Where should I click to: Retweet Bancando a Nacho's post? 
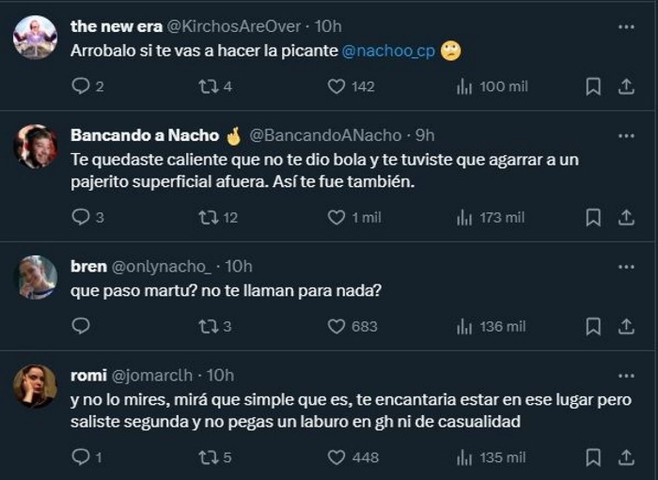tap(208, 218)
